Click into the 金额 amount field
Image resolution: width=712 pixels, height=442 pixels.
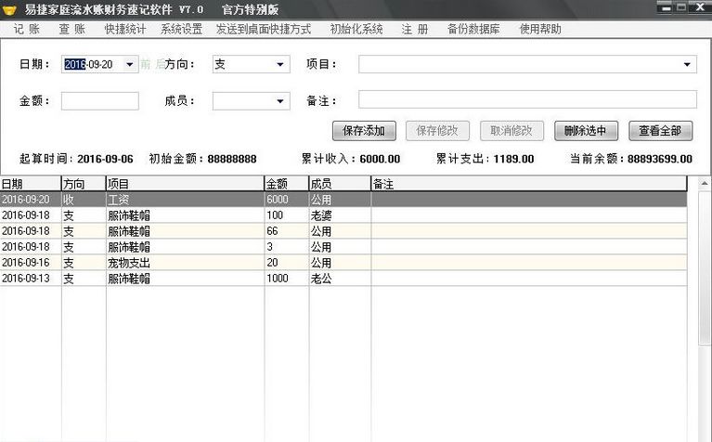pyautogui.click(x=100, y=101)
